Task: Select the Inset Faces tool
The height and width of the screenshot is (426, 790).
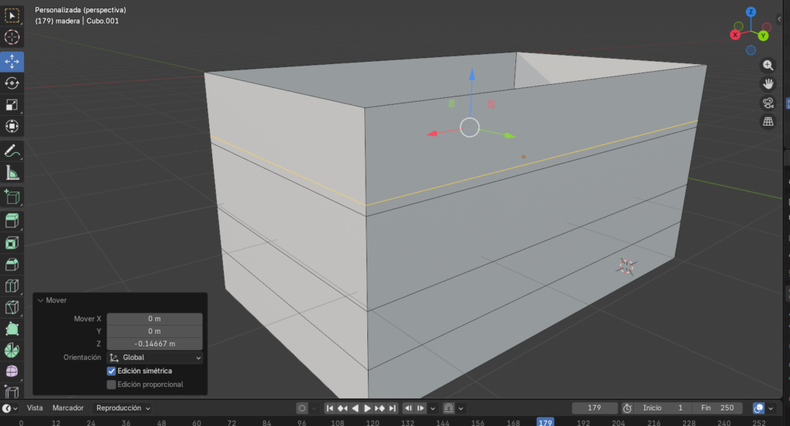Action: 12,243
